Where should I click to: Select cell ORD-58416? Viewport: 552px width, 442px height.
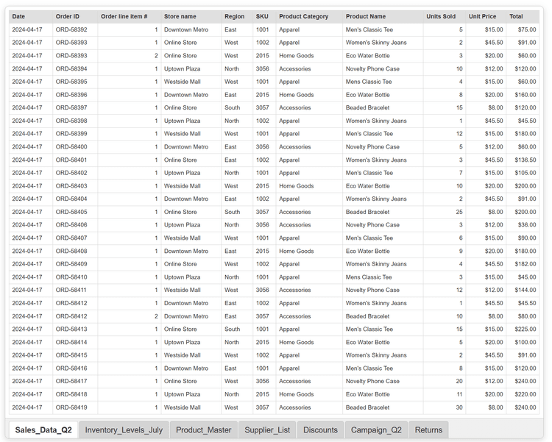[75, 368]
